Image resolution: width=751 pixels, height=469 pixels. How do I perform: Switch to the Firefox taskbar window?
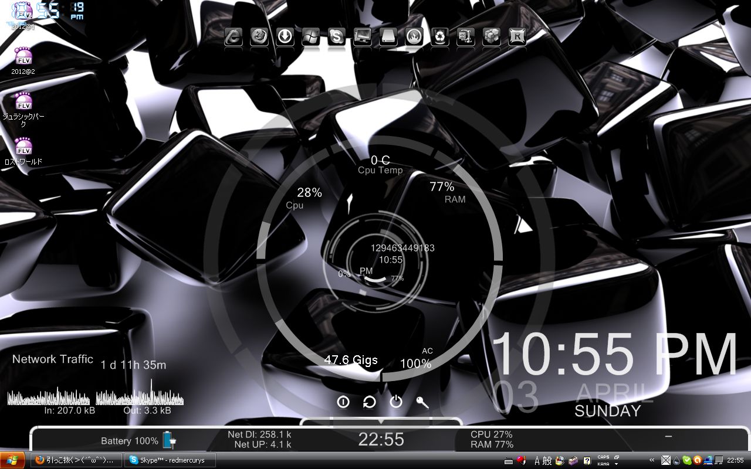click(x=76, y=460)
